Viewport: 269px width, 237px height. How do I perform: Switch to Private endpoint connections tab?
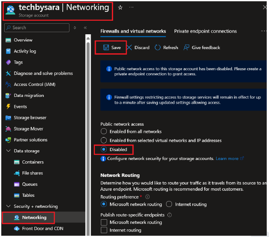coord(205,31)
